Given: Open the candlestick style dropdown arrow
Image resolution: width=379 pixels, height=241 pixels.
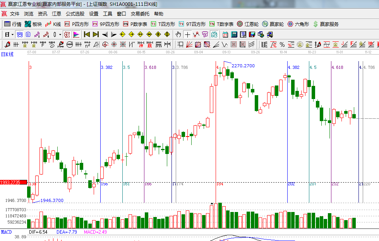Looking at the screenshot, I should click(x=60, y=34).
